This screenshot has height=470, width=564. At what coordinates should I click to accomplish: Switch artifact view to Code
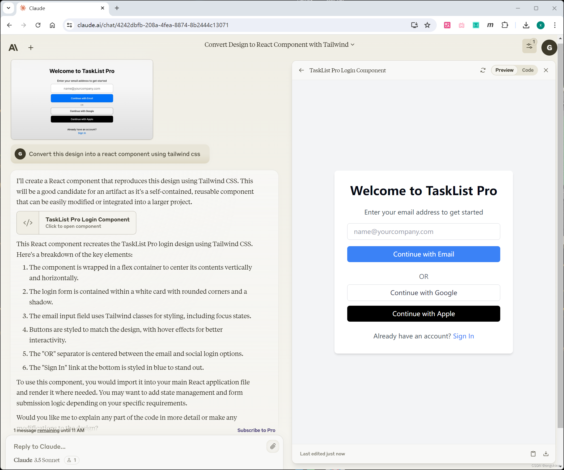[528, 70]
